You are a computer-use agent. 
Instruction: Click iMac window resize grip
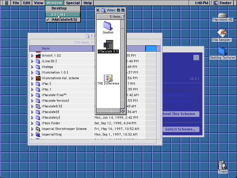(x=123, y=111)
